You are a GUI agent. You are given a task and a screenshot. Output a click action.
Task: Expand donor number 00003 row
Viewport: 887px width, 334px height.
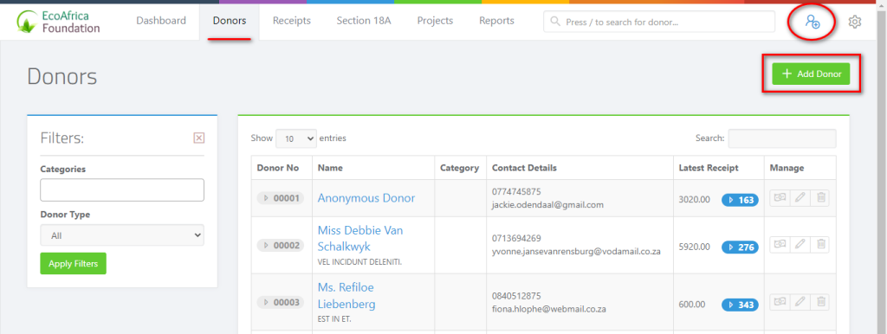tap(281, 302)
